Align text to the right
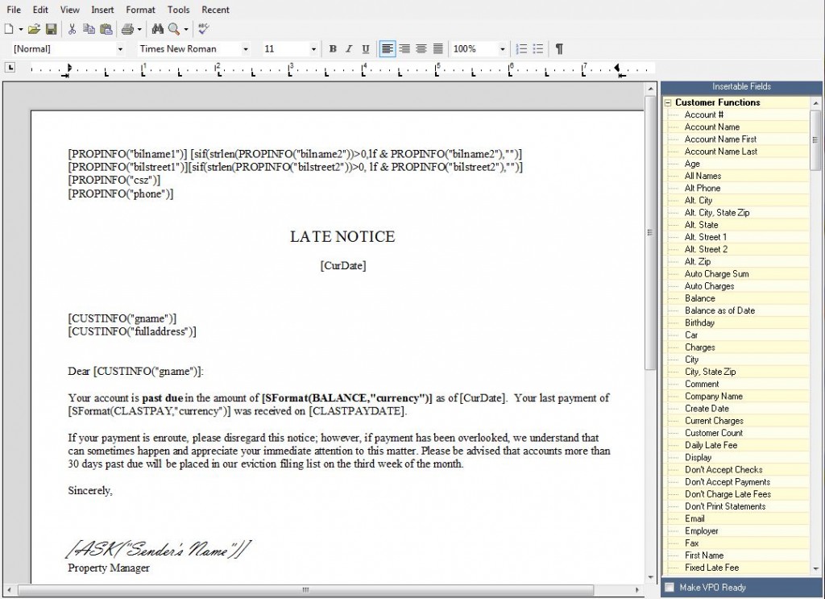825x599 pixels. [x=404, y=49]
